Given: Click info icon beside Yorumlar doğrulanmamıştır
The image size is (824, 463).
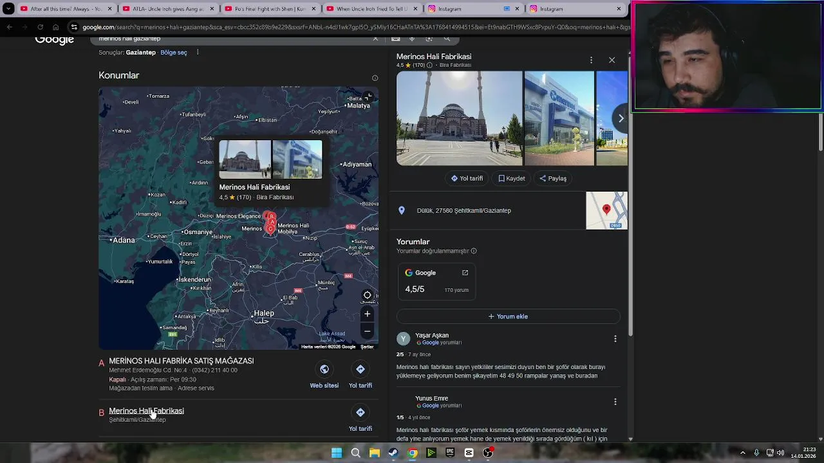Looking at the screenshot, I should (x=474, y=251).
